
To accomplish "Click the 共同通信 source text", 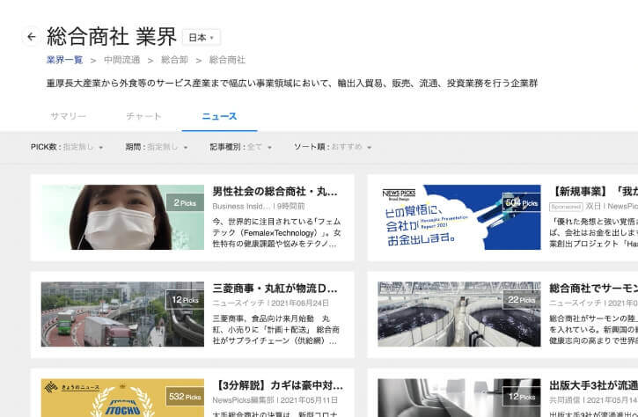I will [x=566, y=400].
